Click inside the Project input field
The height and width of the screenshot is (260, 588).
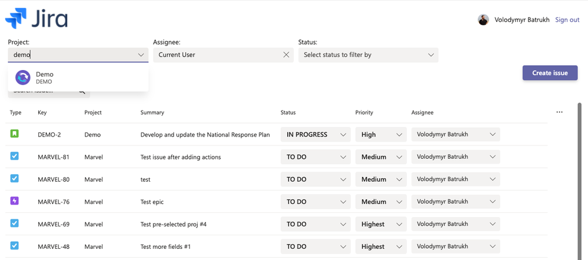click(x=71, y=55)
